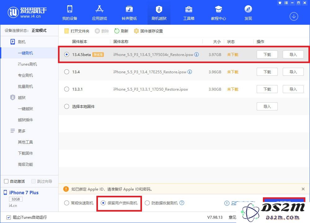Viewport: 310px width, 223px height.
Task: Open the 刷机越狱 flash jailbreak tab
Action: click(x=159, y=13)
